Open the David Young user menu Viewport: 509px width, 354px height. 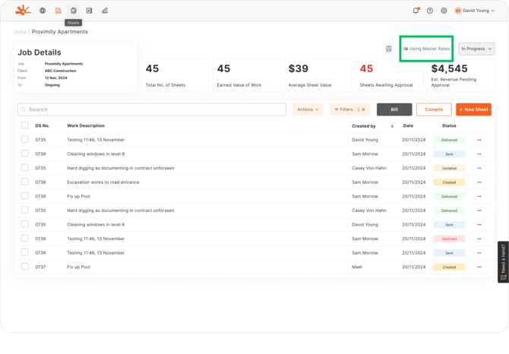coord(475,11)
